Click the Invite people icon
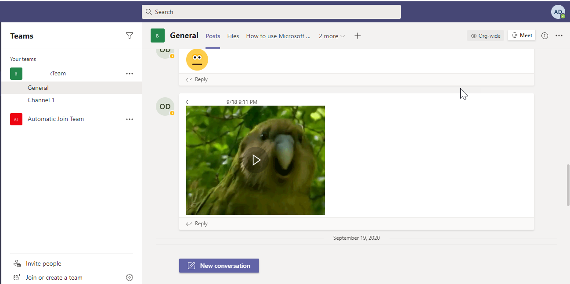The image size is (570, 284). 17,263
